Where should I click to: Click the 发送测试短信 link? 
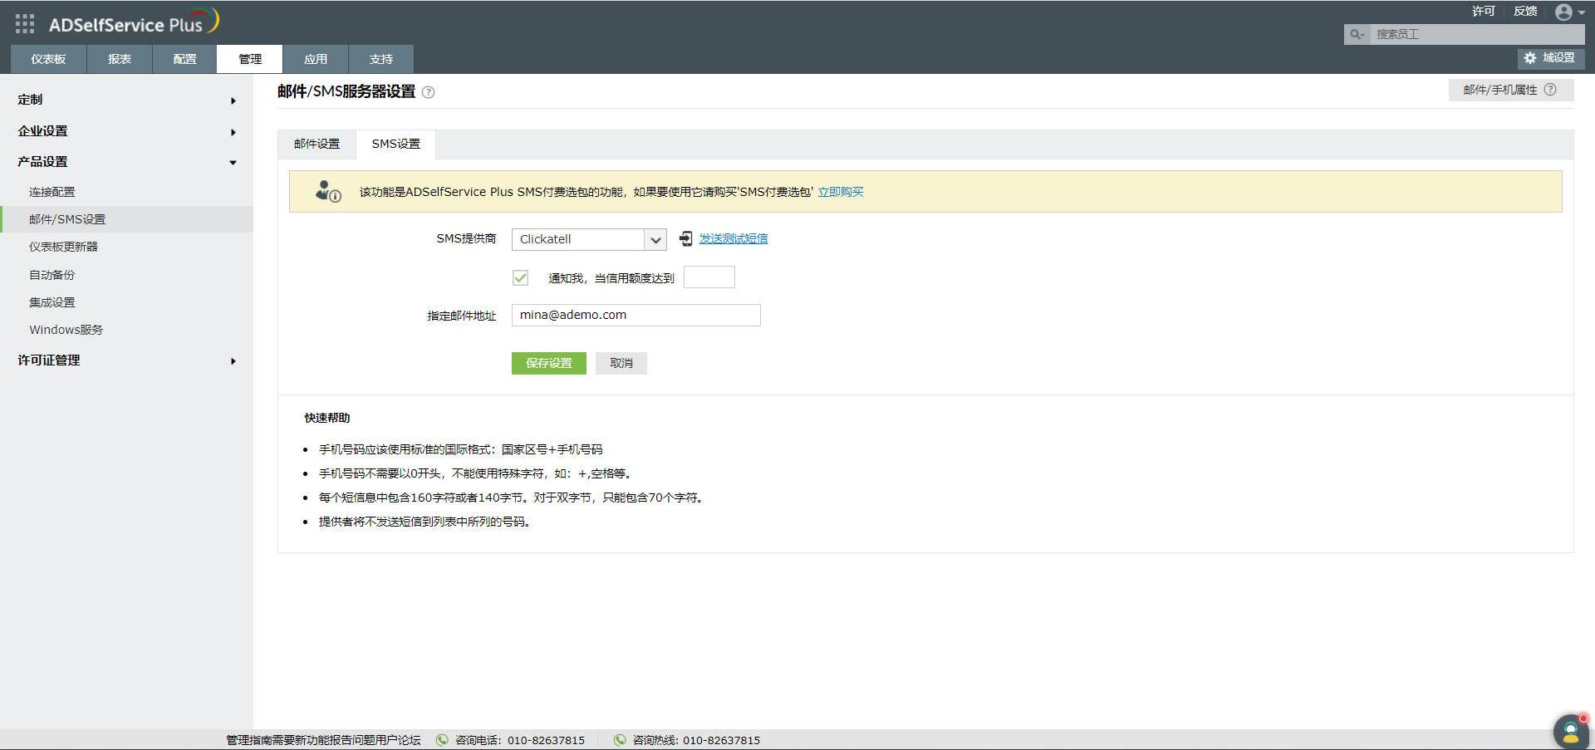(734, 239)
